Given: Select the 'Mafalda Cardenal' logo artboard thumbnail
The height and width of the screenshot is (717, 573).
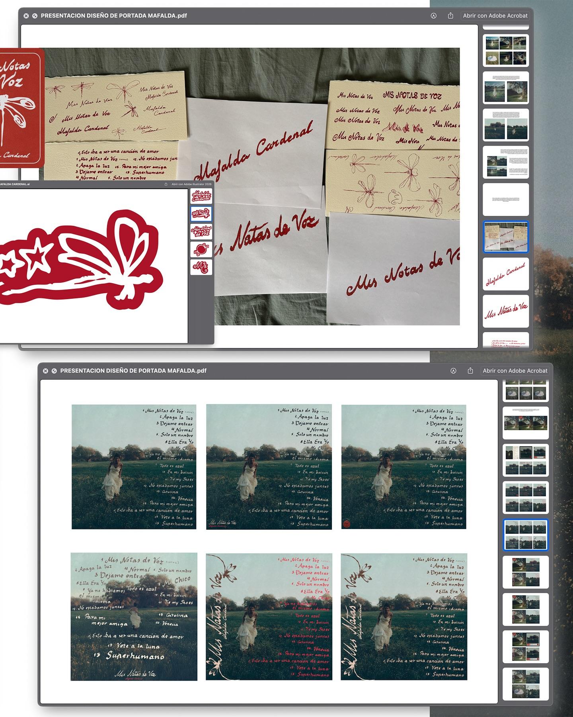Looking at the screenshot, I should pyautogui.click(x=201, y=196).
